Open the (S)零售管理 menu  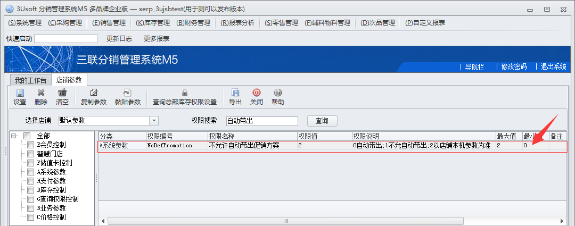pos(281,23)
